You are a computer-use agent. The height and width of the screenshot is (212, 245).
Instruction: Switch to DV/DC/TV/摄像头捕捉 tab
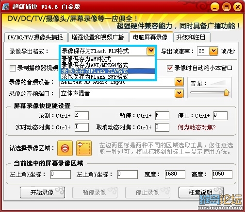35,37
